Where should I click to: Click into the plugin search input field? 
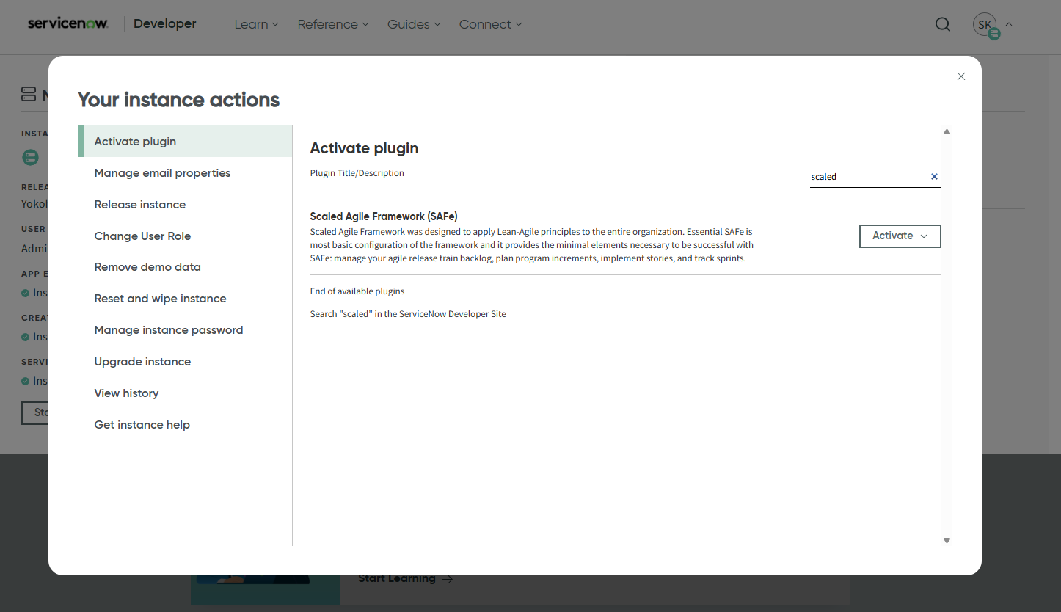(x=866, y=177)
